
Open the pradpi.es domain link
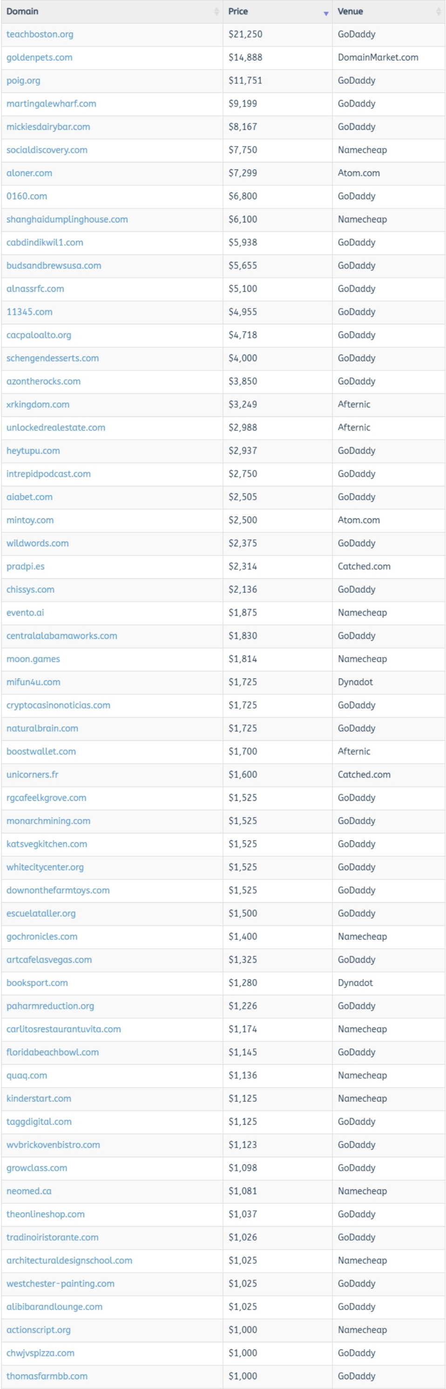(x=25, y=566)
